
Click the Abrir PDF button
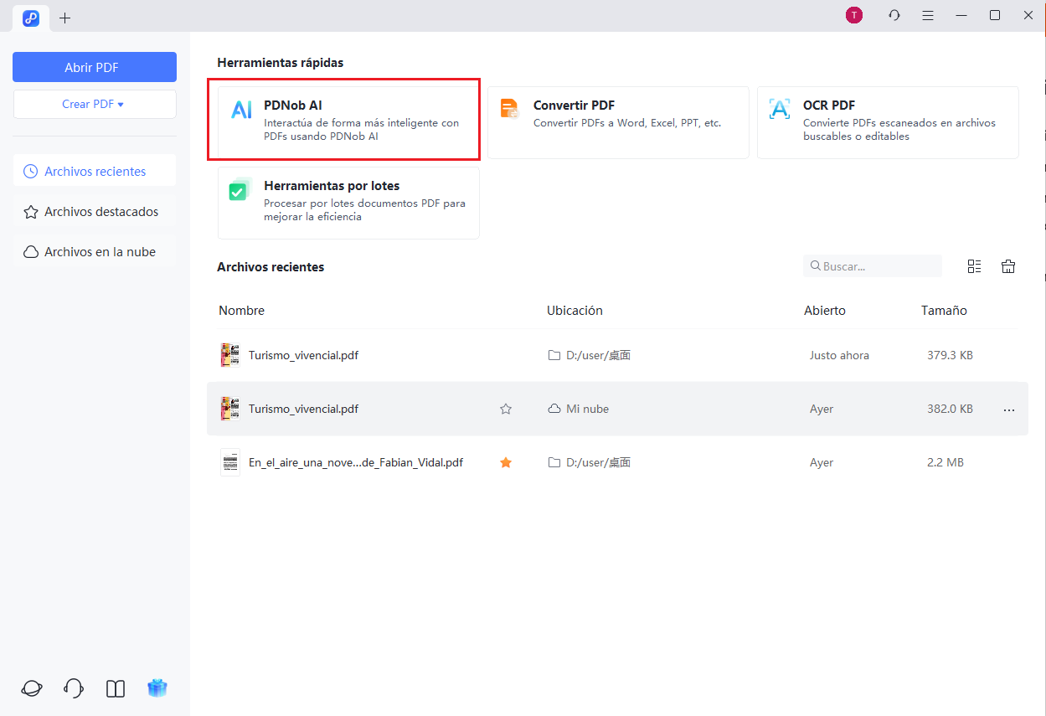(x=95, y=67)
